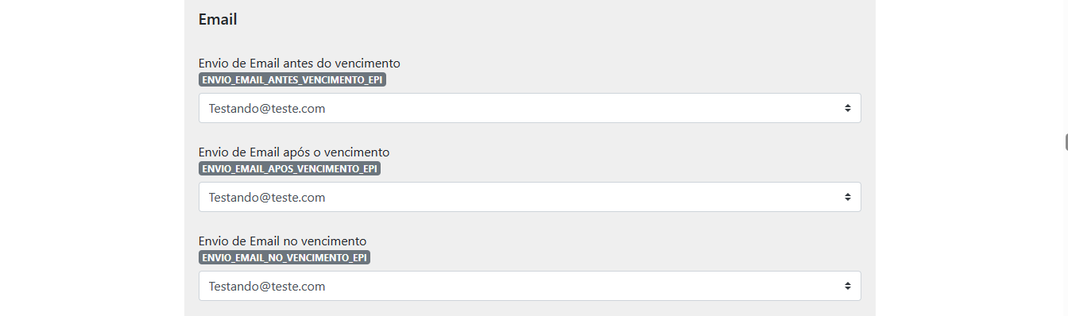Viewport: 1068px width, 316px height.
Task: Click Testando@teste.com text in the second select
Action: point(267,198)
